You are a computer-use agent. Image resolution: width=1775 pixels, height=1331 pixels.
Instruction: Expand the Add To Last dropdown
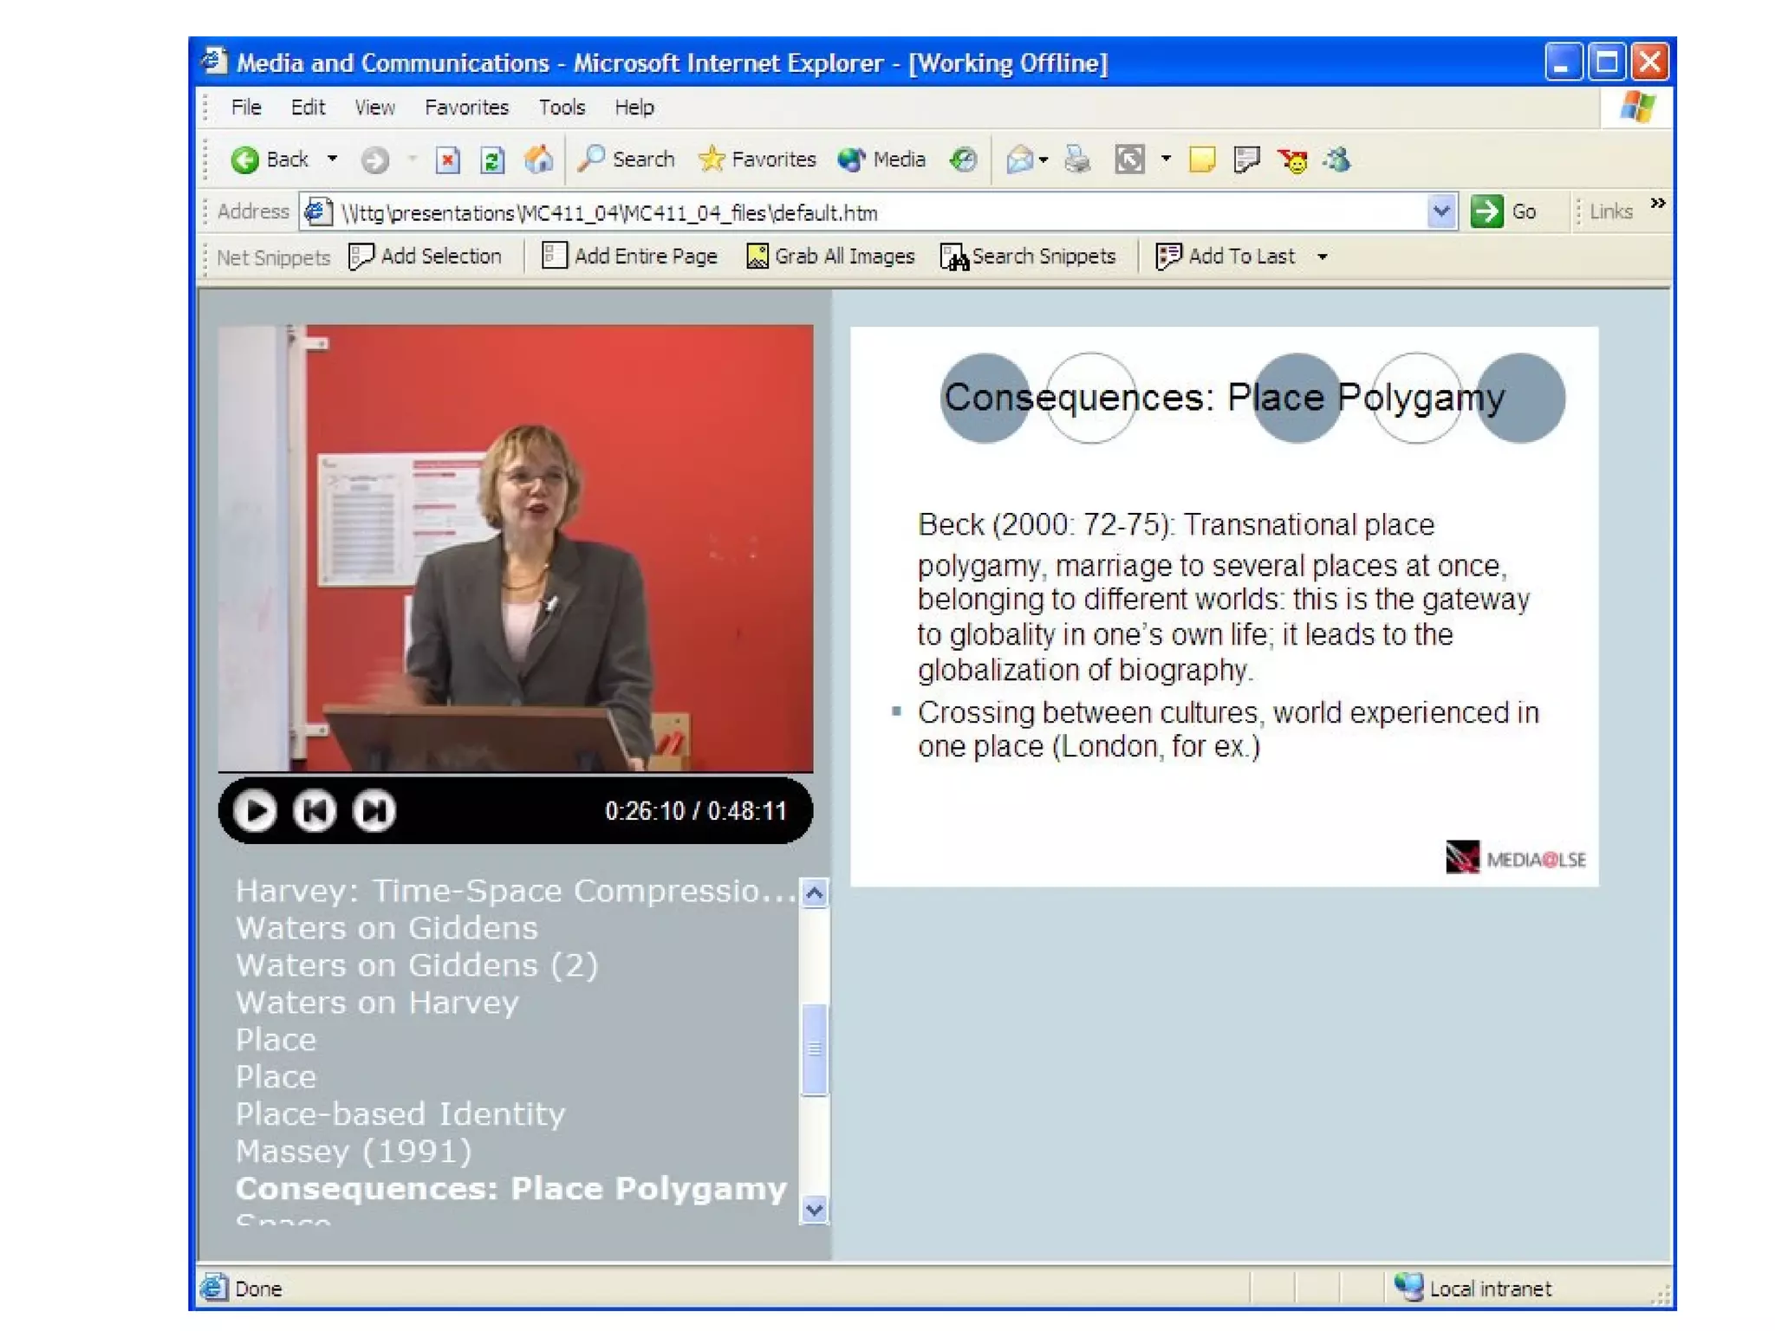(x=1323, y=256)
